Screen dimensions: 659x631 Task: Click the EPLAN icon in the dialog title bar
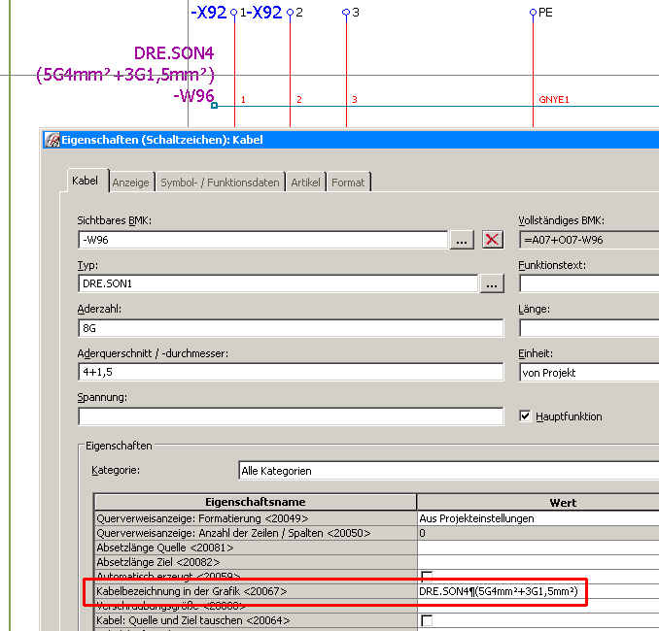tap(52, 140)
